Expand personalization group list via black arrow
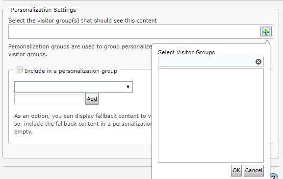This screenshot has width=283, height=179. [128, 87]
